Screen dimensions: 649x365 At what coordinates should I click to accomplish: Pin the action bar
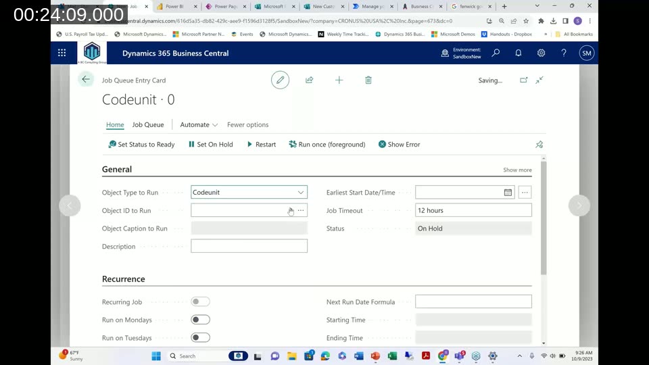coord(539,145)
